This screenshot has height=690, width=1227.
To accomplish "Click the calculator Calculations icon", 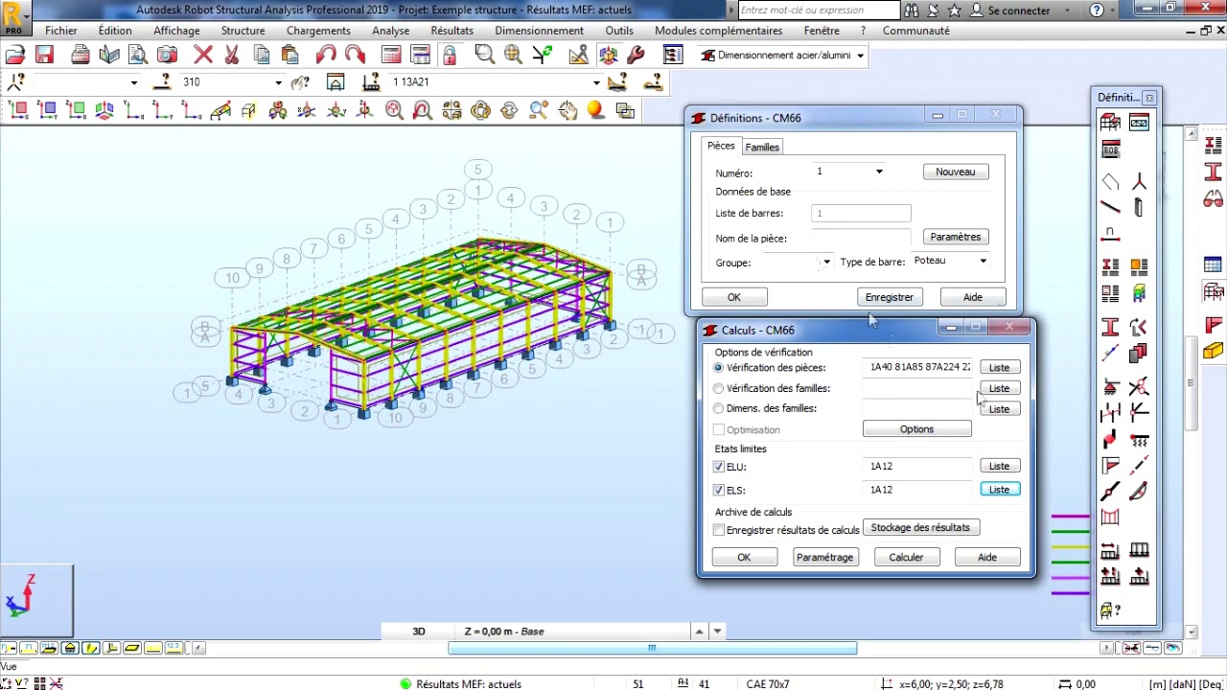I will coord(391,55).
